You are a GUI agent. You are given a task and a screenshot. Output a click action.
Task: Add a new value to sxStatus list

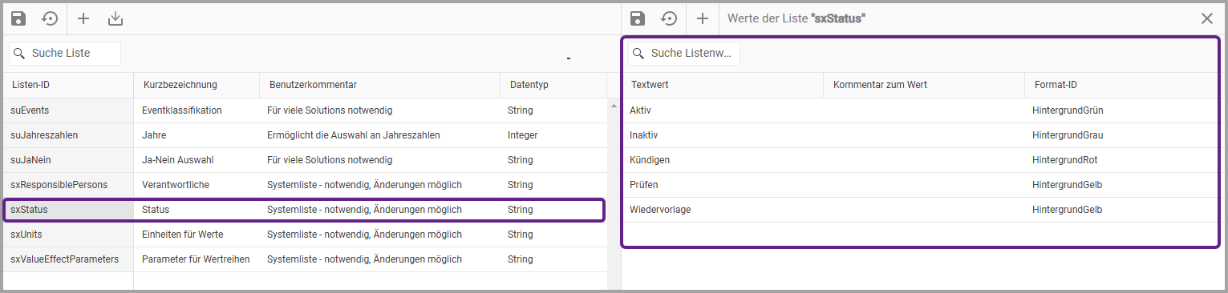click(703, 18)
